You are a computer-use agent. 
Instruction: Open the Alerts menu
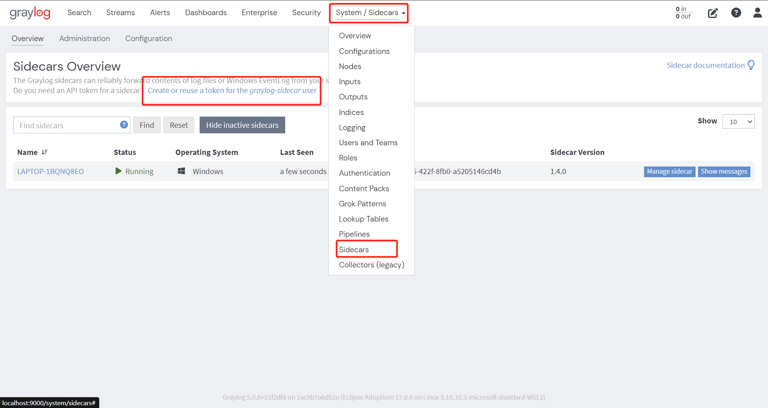click(160, 12)
